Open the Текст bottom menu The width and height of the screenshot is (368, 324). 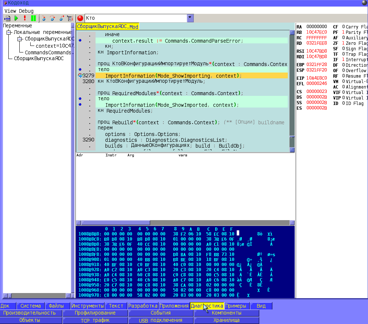click(x=116, y=306)
